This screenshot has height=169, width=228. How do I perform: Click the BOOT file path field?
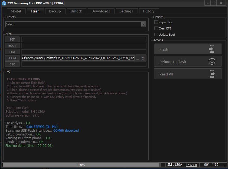(x=84, y=46)
